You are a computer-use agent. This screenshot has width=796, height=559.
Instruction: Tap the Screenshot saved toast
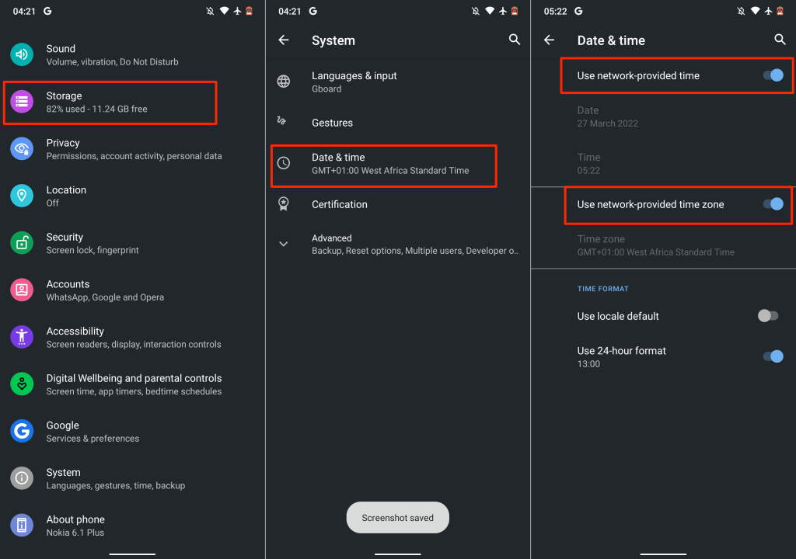397,518
